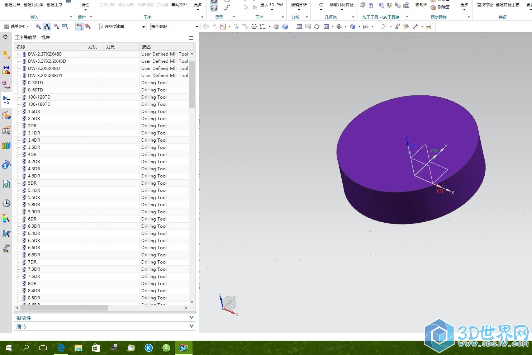Image resolution: width=532 pixels, height=355 pixels.
Task: Click the Geometry View icon in toolbar
Action: tap(56, 27)
